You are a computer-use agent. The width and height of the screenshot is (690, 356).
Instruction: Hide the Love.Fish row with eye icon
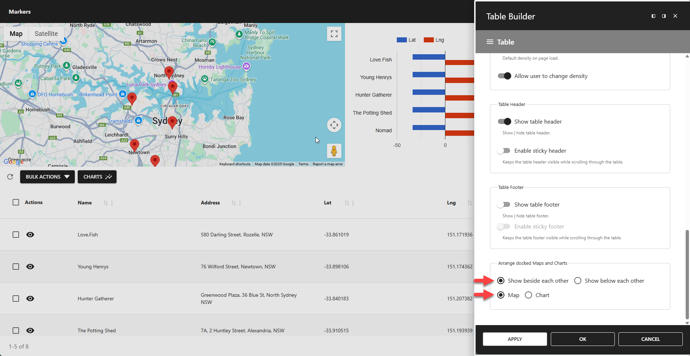[30, 235]
